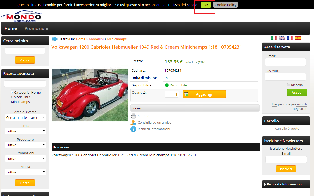This screenshot has height=196, width=314.
Task: Switch to Italian language flag
Action: [274, 38]
